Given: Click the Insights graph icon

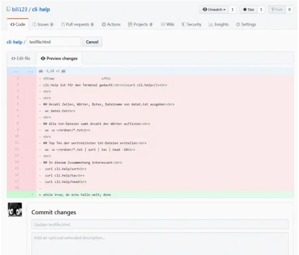Looking at the screenshot, I should [211, 24].
